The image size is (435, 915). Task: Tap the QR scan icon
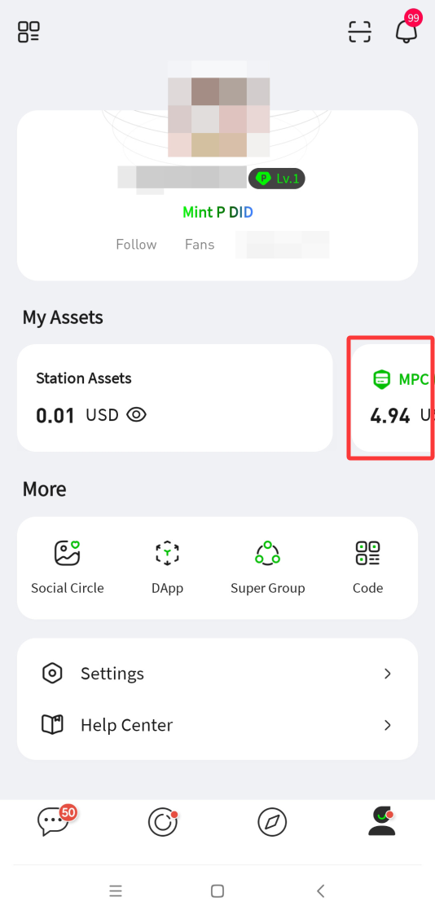coord(360,32)
